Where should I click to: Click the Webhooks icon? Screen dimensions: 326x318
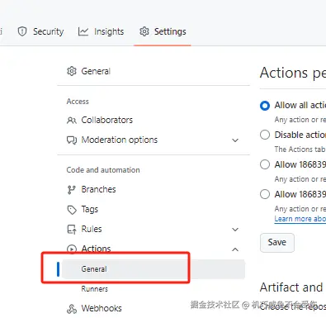click(72, 309)
